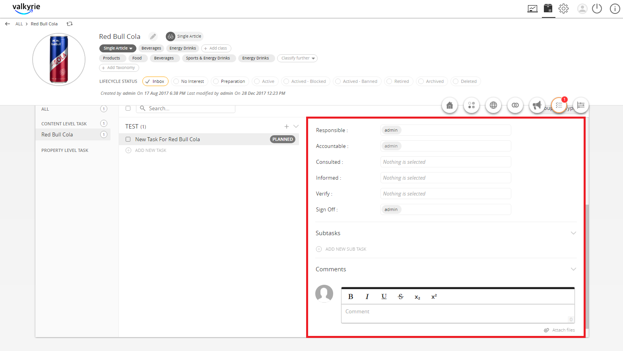623x351 pixels.
Task: Click the ALL breadcrumb link
Action: [19, 24]
